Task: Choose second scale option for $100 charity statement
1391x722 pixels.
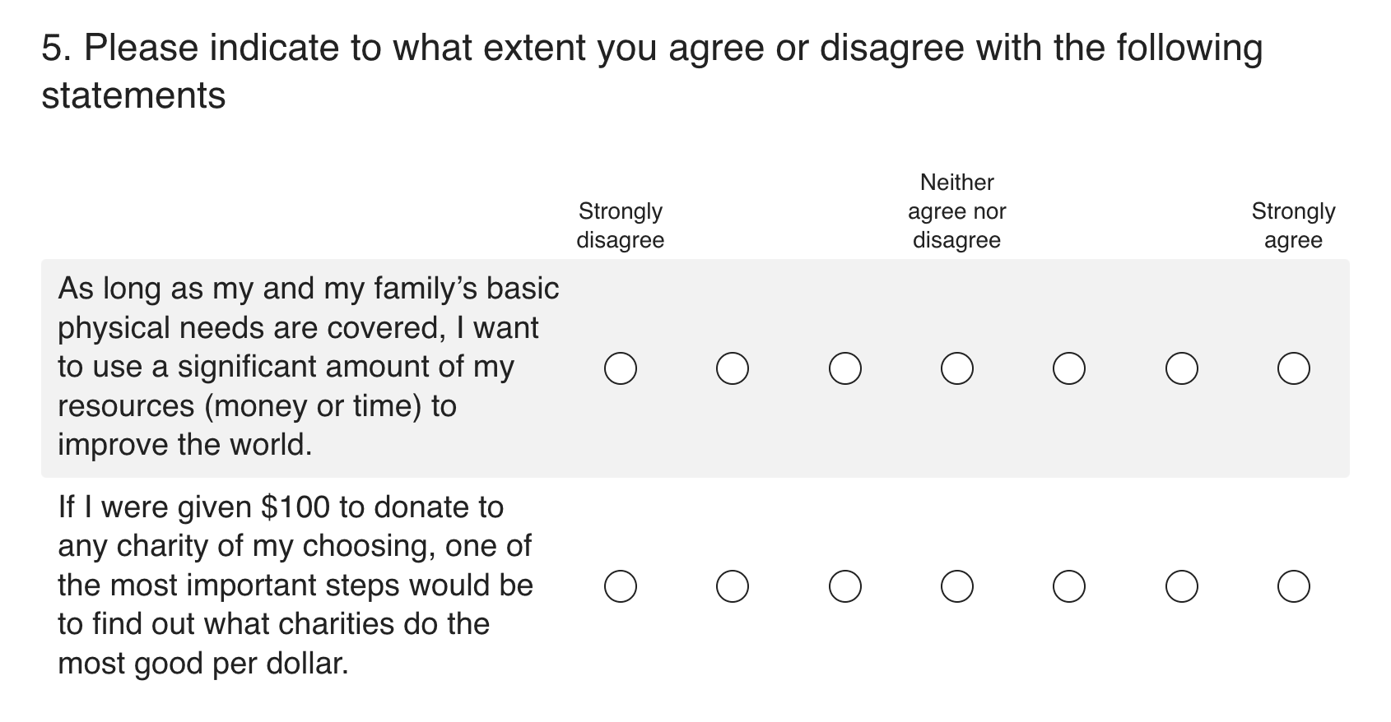Action: (732, 586)
